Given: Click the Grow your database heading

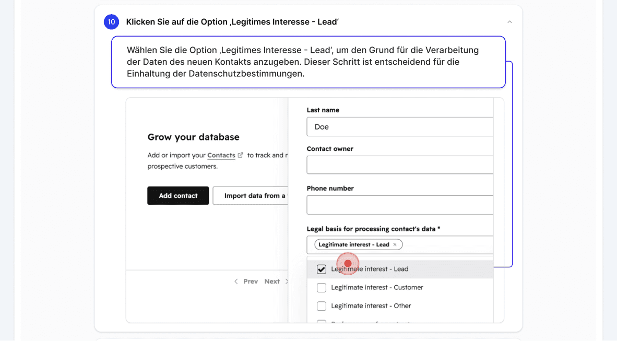Looking at the screenshot, I should pyautogui.click(x=193, y=137).
